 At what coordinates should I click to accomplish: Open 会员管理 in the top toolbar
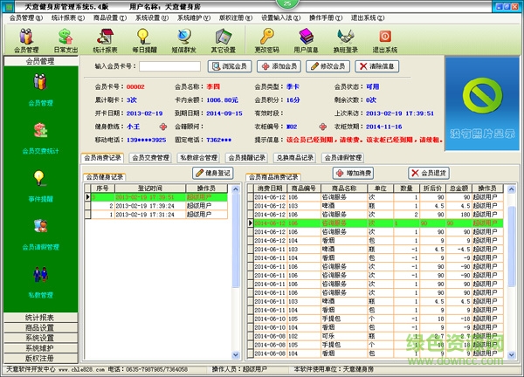pyautogui.click(x=26, y=40)
